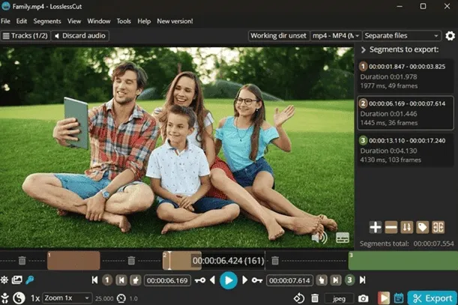Toggle the blue keyframes key icon
The width and height of the screenshot is (458, 305).
click(30, 280)
